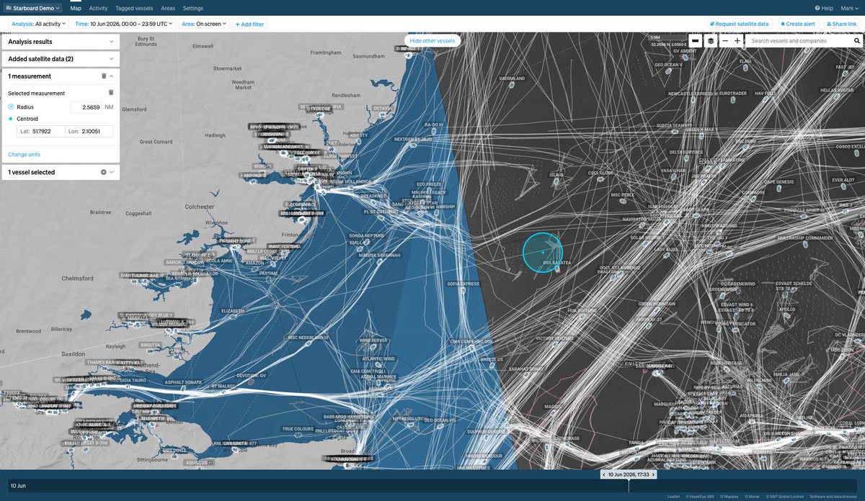
Task: Open Help from the top bar
Action: [824, 8]
